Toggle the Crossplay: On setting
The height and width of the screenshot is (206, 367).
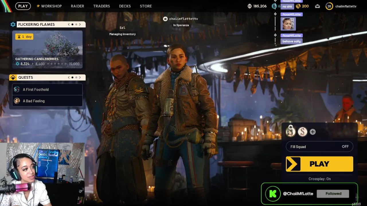coord(319,179)
